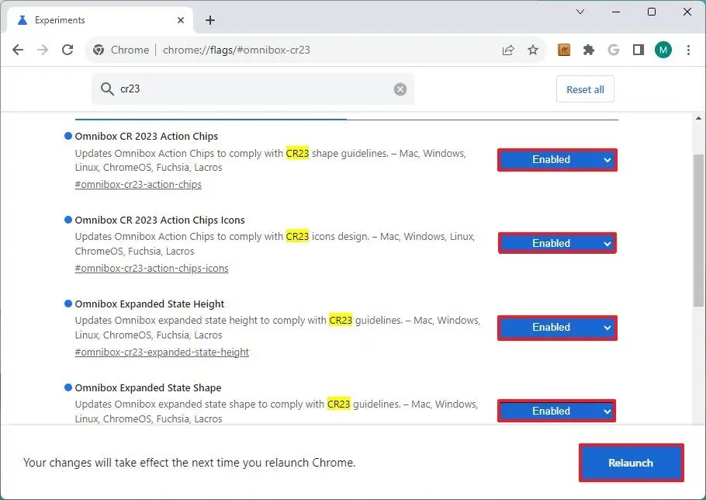Open the Action Chips Icons Enabled dropdown
This screenshot has width=706, height=500.
pos(556,243)
